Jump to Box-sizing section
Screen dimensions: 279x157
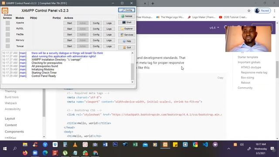coord(247,78)
